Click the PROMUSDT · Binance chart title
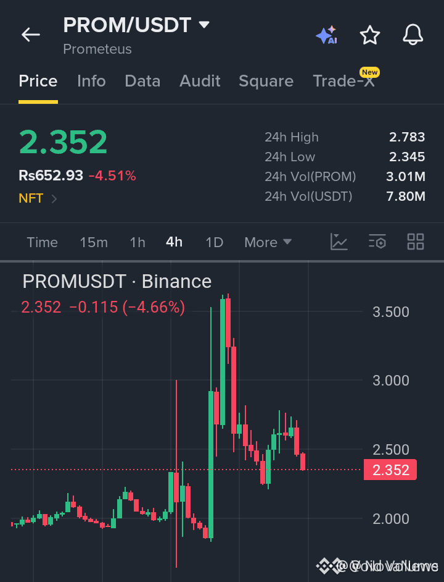This screenshot has height=582, width=444. pos(117,281)
